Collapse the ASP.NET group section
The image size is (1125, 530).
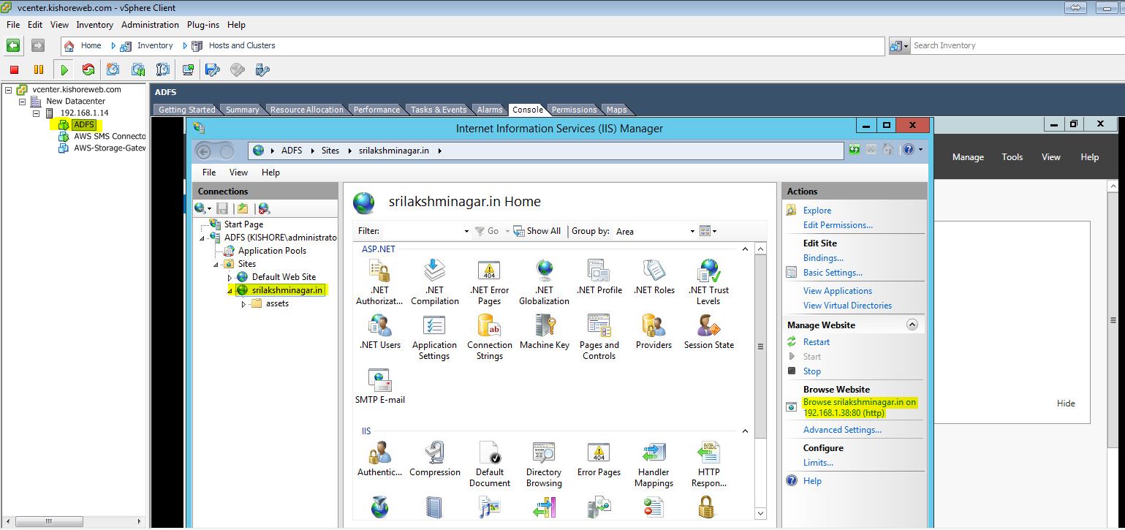pyautogui.click(x=745, y=249)
